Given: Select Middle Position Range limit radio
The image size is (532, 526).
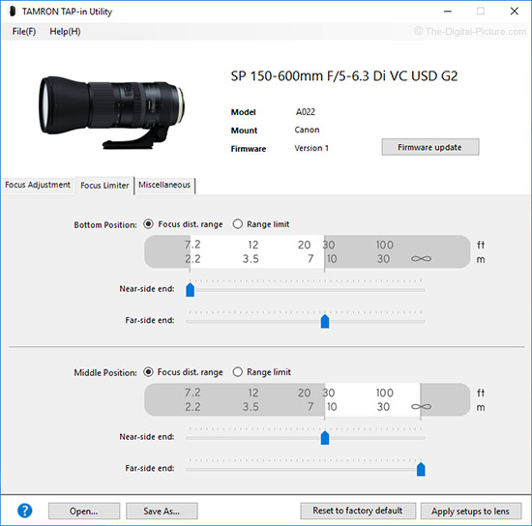Looking at the screenshot, I should [x=238, y=371].
